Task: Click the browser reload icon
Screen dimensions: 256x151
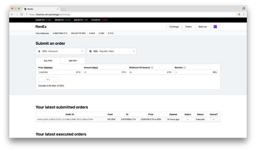Action: [x=22, y=15]
